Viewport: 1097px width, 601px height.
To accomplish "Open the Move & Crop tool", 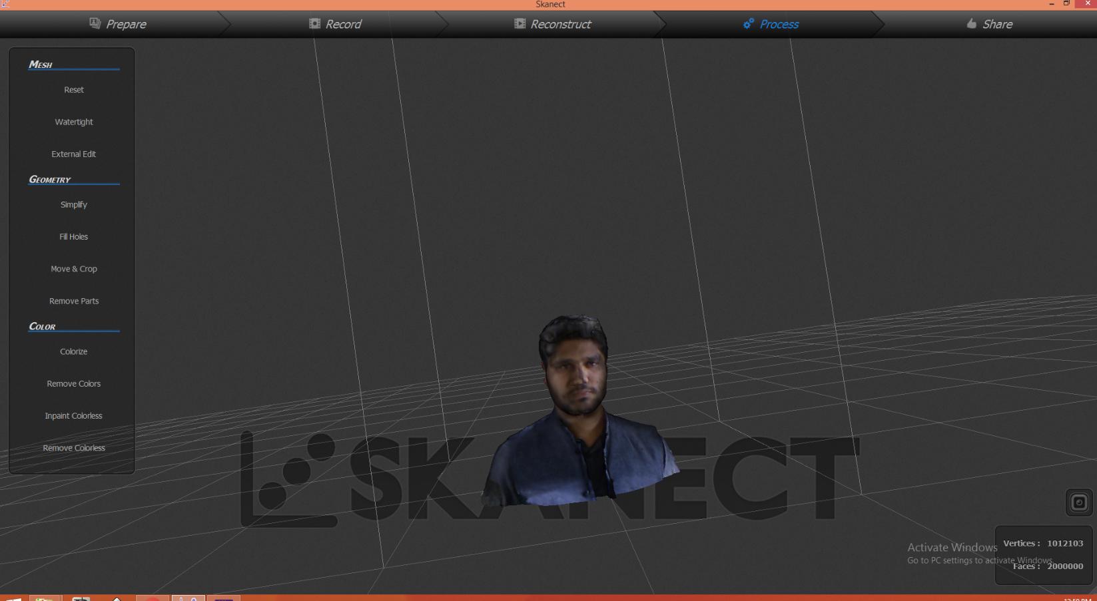I will tap(74, 269).
